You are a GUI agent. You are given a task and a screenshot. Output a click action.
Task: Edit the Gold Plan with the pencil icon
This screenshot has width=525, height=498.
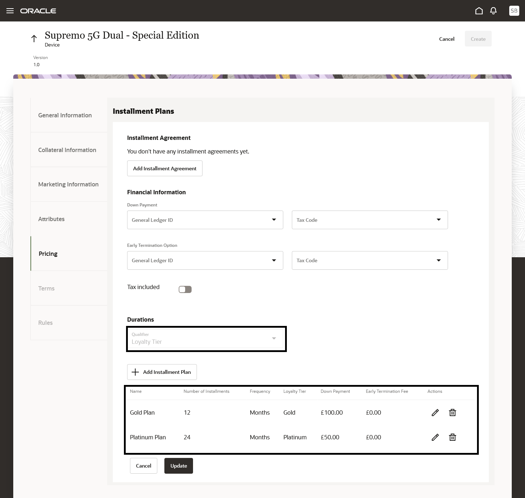[435, 412]
